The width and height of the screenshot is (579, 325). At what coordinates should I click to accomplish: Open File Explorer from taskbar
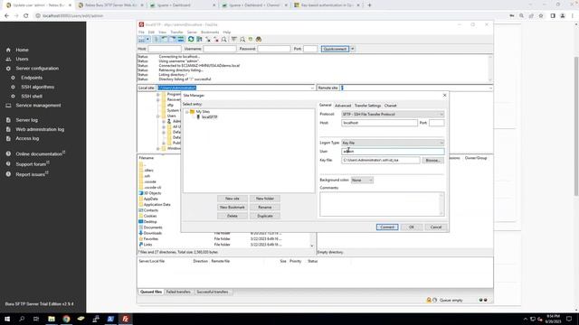(52, 319)
